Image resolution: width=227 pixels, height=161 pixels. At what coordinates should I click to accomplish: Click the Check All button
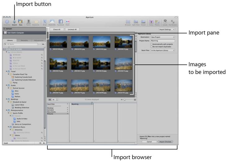57,30
